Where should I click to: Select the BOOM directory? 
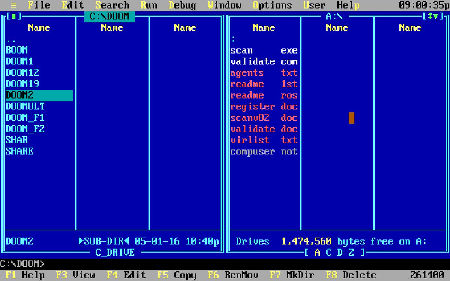(39, 50)
